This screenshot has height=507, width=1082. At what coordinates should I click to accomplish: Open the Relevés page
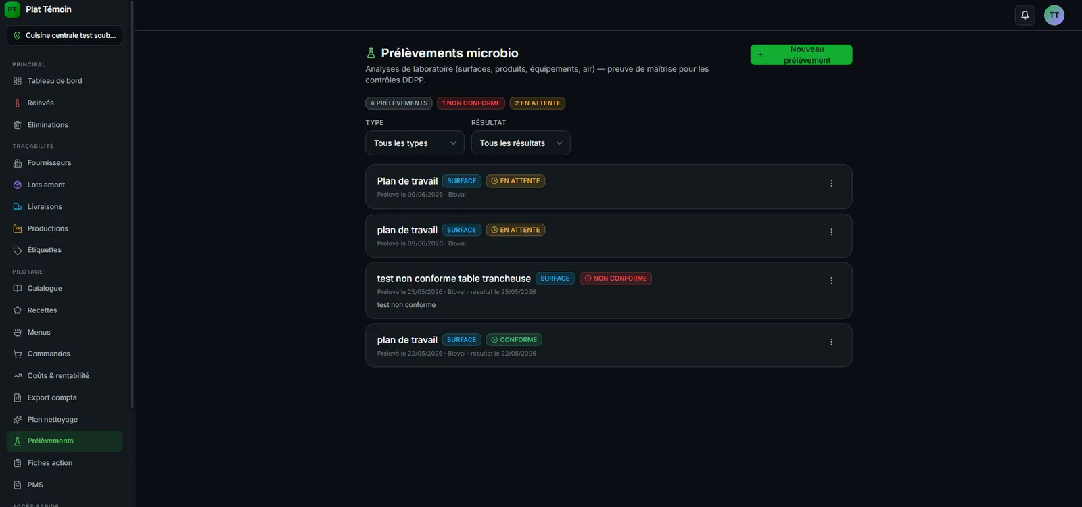click(x=64, y=103)
